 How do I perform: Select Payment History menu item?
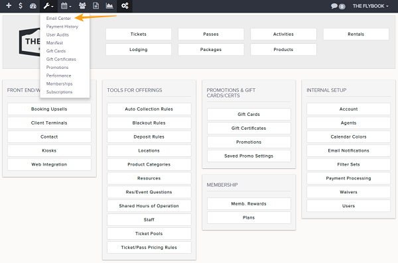point(62,26)
